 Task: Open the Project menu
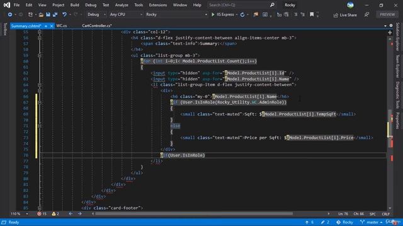click(58, 5)
